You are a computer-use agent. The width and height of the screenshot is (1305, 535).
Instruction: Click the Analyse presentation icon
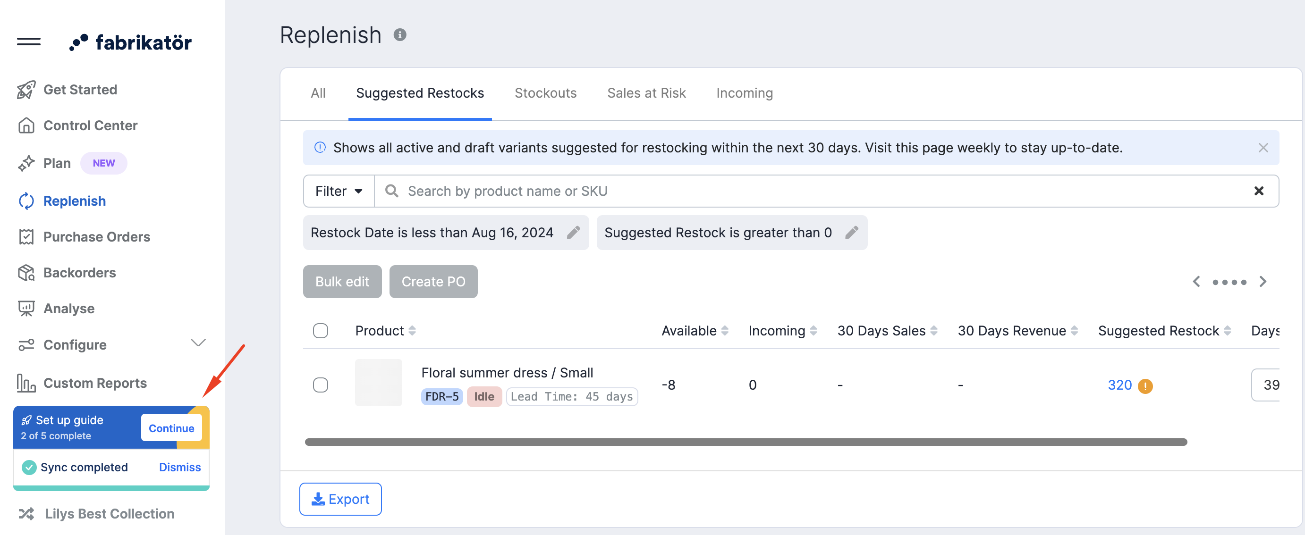click(x=26, y=308)
